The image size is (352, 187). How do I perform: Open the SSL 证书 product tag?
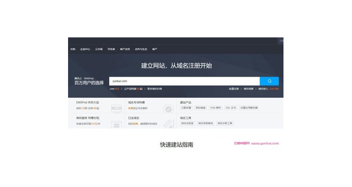[x=231, y=108]
